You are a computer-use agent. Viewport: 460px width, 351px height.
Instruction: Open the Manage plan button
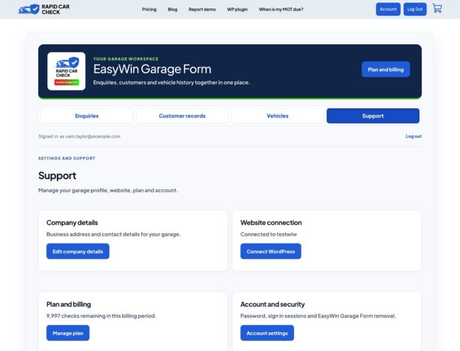(68, 333)
